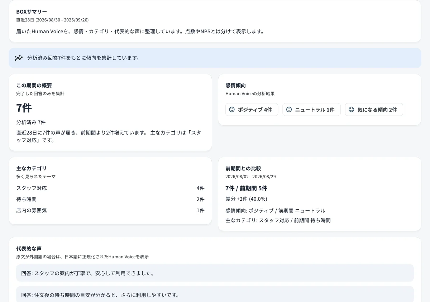Click the 多く見られたテーマ subtitle
Viewport: 430px width, 302px height.
36,177
